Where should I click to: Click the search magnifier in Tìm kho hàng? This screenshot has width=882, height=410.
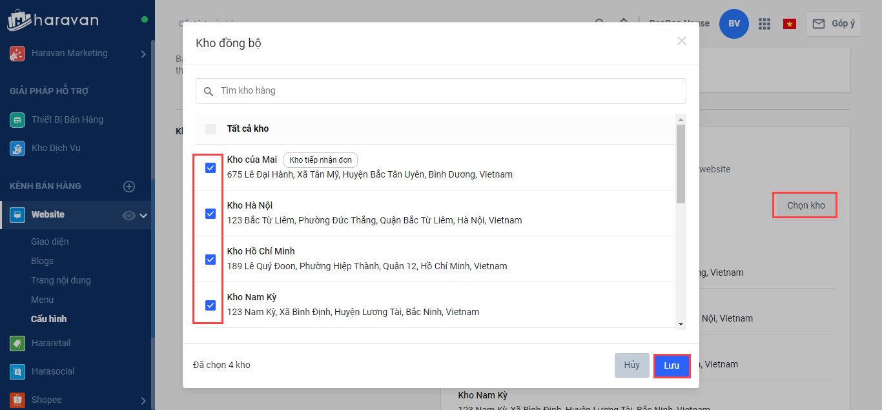click(x=209, y=92)
